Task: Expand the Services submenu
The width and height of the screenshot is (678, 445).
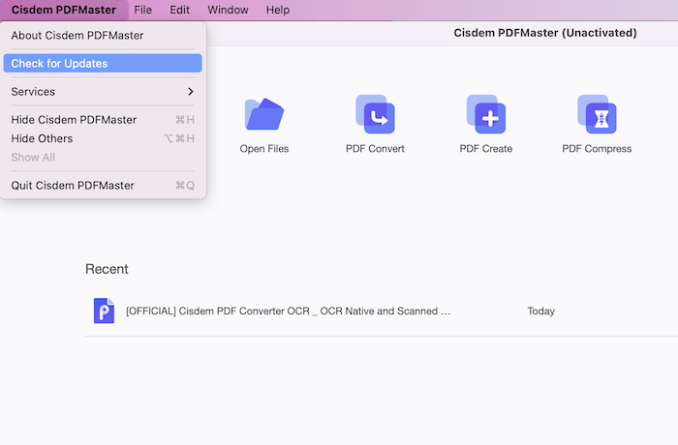Action: click(x=103, y=92)
